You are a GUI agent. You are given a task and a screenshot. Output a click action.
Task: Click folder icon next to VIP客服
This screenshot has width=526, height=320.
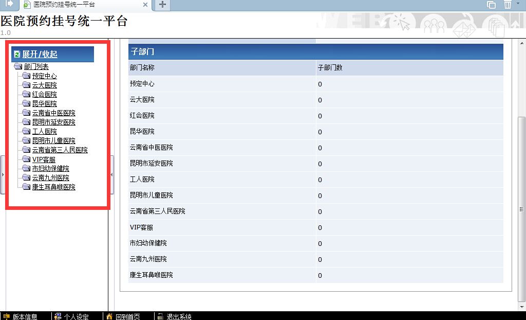(x=27, y=159)
